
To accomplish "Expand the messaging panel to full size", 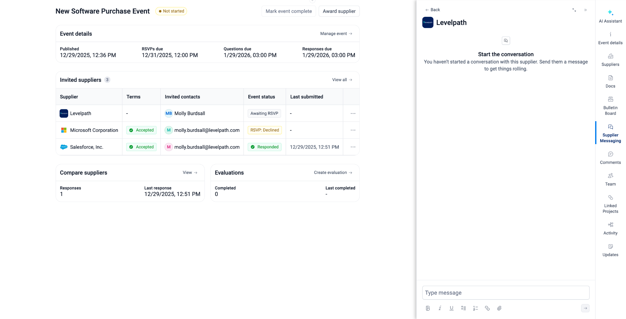I will click(x=574, y=10).
